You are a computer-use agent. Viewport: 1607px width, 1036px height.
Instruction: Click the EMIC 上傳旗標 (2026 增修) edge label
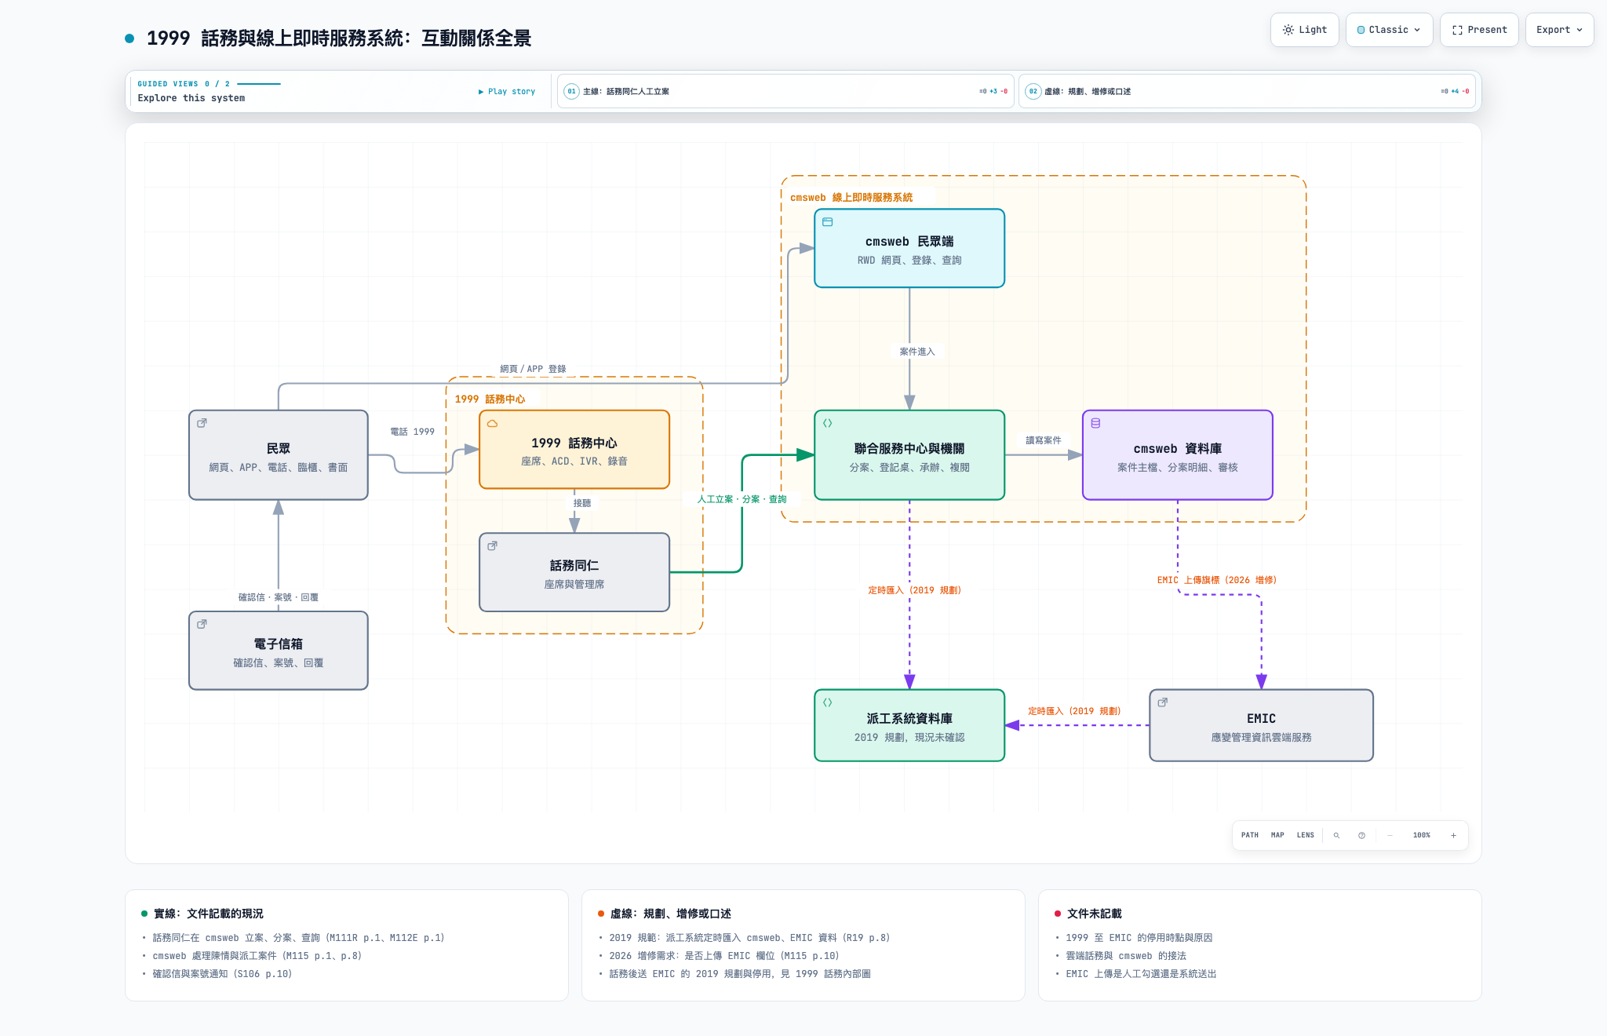pyautogui.click(x=1217, y=580)
